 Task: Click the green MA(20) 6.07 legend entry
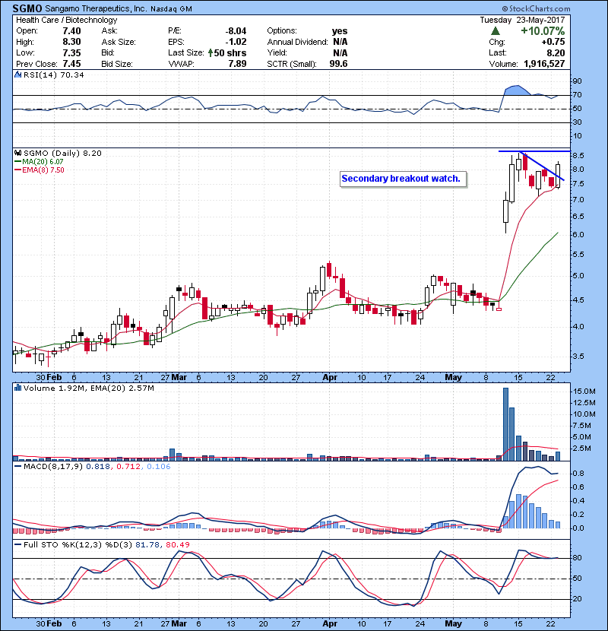tap(39, 161)
